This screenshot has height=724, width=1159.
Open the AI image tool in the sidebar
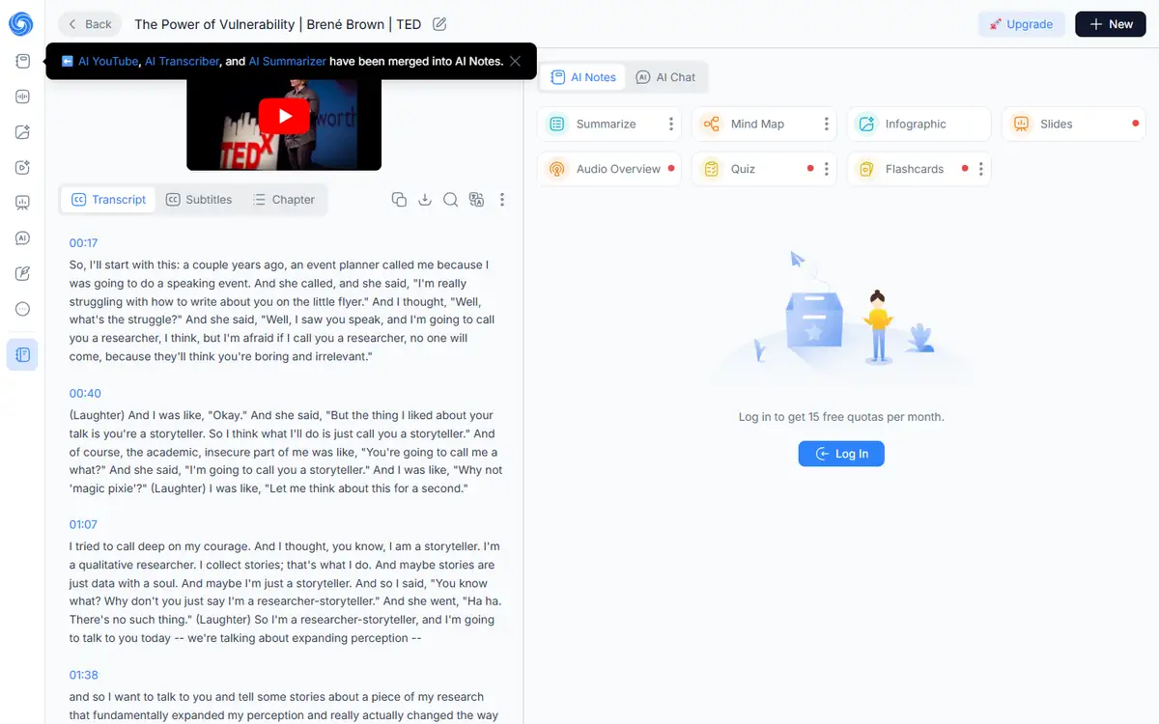[x=22, y=132]
